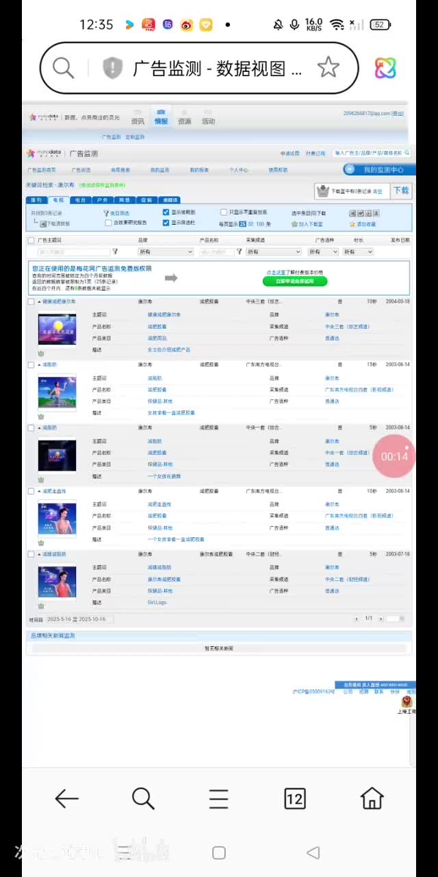Click the 广告主题词 keyword input field

(x=74, y=252)
